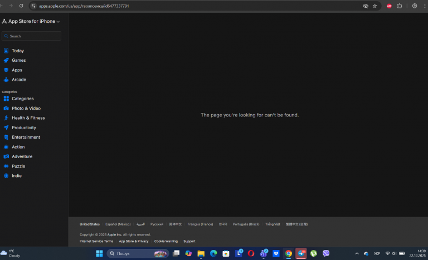Open the browser extensions puzzle icon
Viewport: 428px width, 260px height.
pyautogui.click(x=400, y=6)
